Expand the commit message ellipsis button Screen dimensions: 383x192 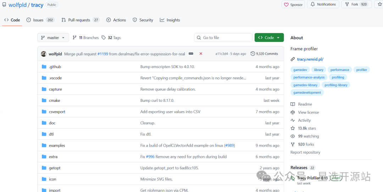191,54
